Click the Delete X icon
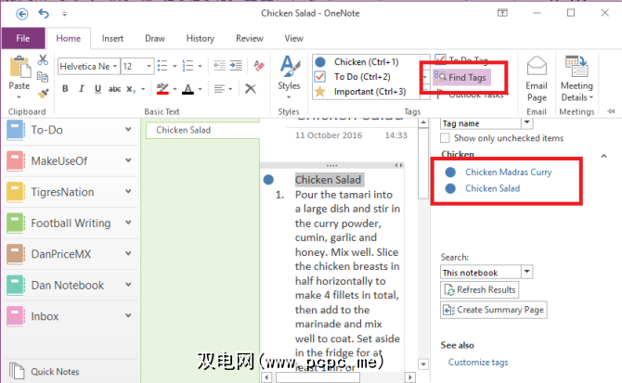Viewport: 622px width, 383px height. click(251, 89)
